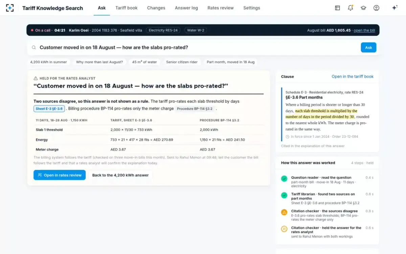The image size is (406, 254).
Task: Click the Slab 1 threshold row label
Action: click(x=49, y=130)
